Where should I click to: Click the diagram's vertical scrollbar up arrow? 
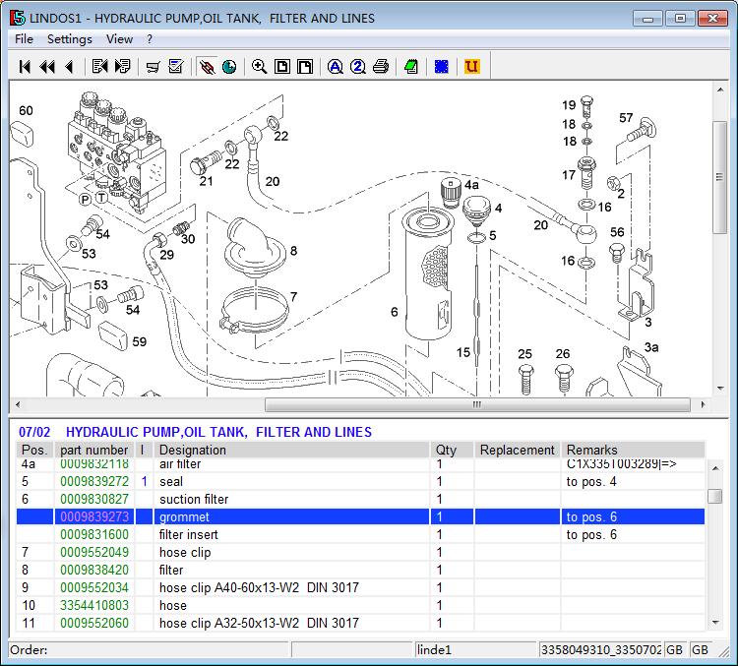tap(720, 90)
